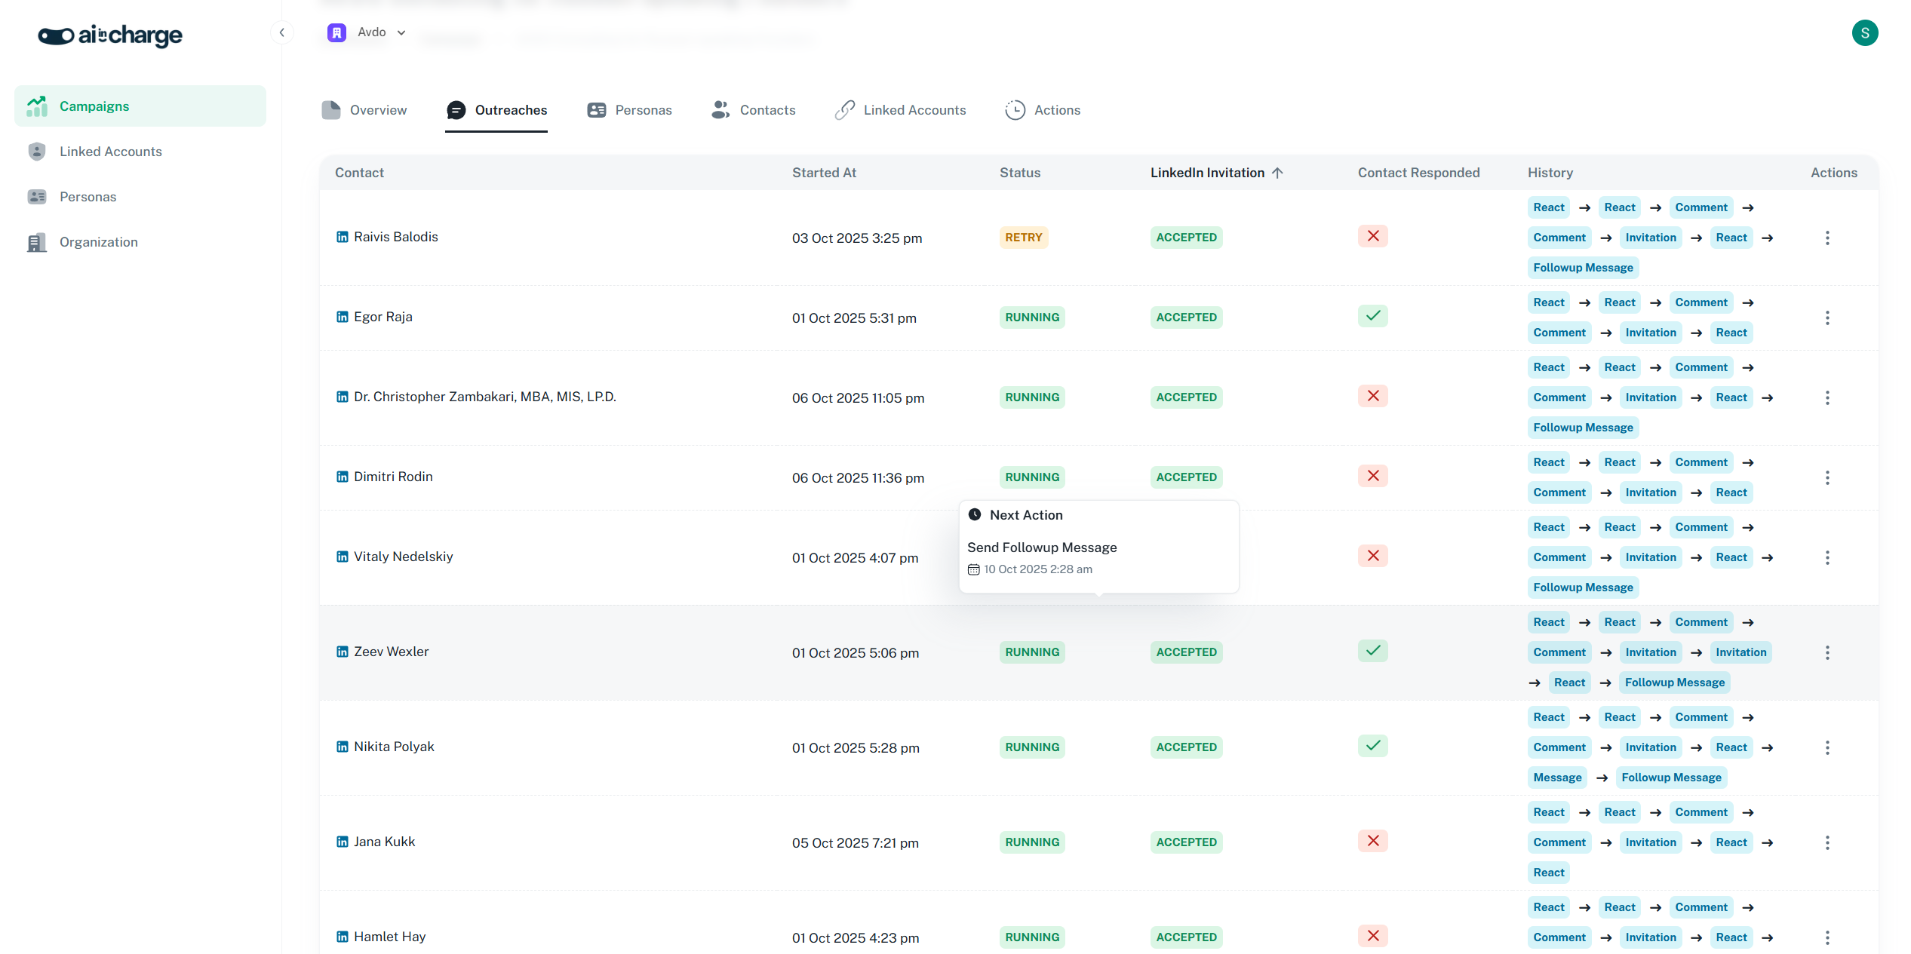Go to Linked Accounts in sidebar

(110, 152)
